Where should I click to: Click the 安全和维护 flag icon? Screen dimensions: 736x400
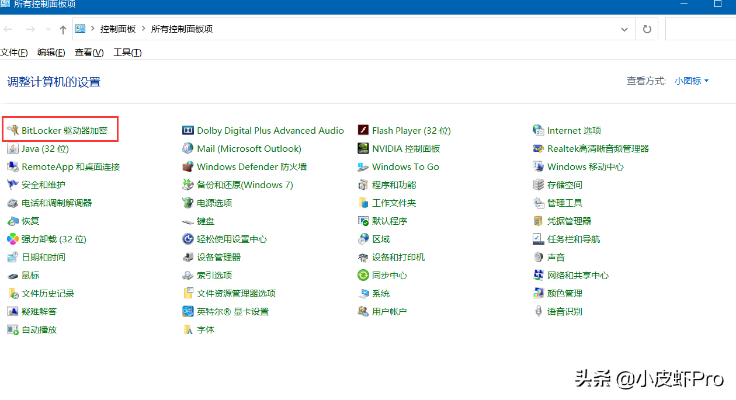pos(13,185)
